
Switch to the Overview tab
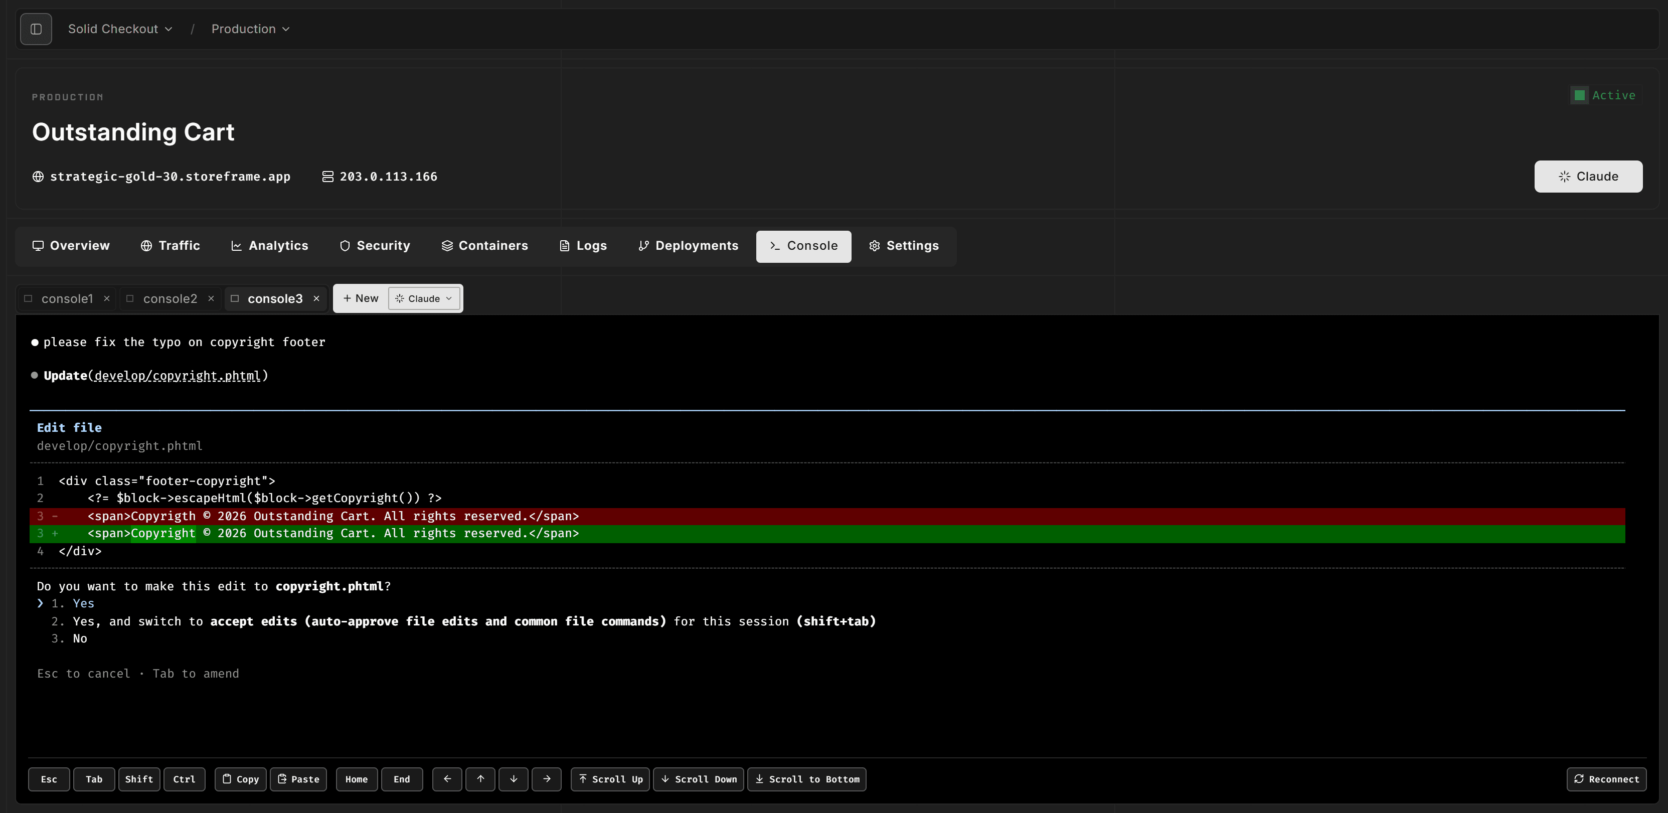pos(71,246)
